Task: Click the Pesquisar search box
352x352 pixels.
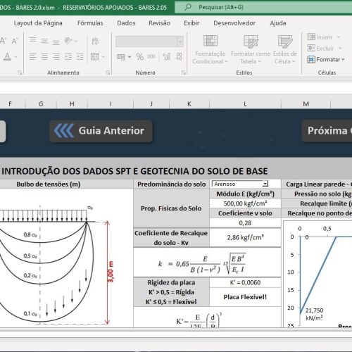Action: coord(263,8)
